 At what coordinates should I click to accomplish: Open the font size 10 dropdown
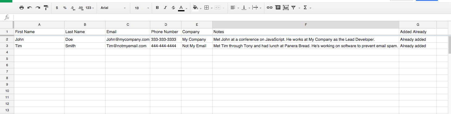tap(142, 8)
